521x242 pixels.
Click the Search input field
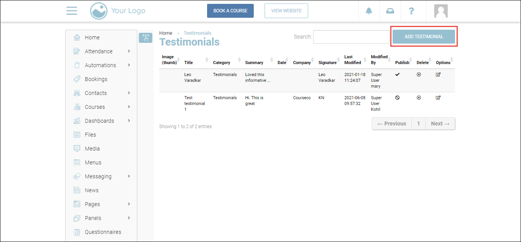(351, 37)
